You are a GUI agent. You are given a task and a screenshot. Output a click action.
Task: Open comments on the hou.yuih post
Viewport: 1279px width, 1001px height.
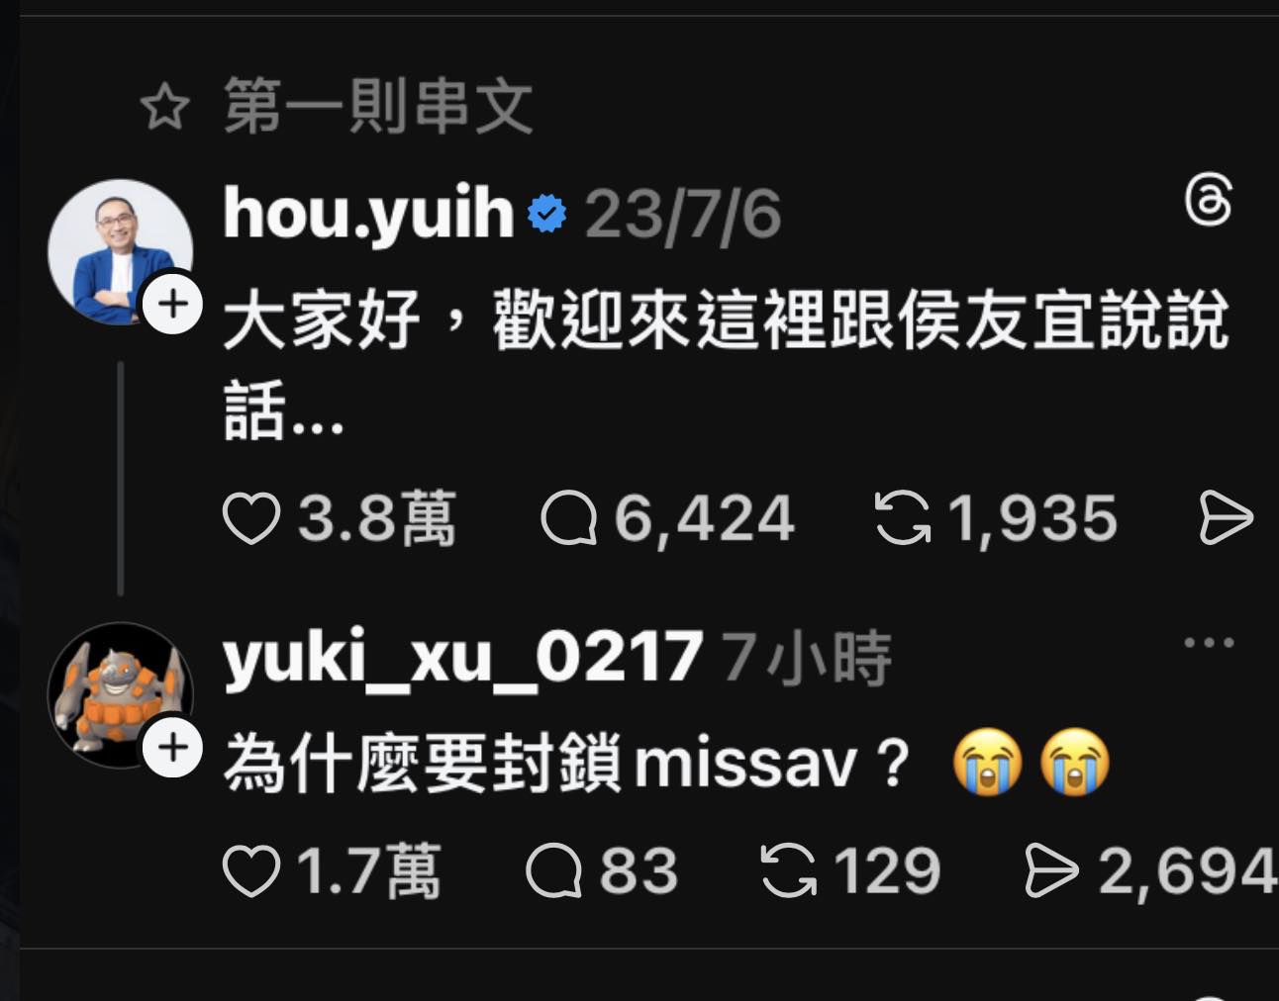(569, 518)
